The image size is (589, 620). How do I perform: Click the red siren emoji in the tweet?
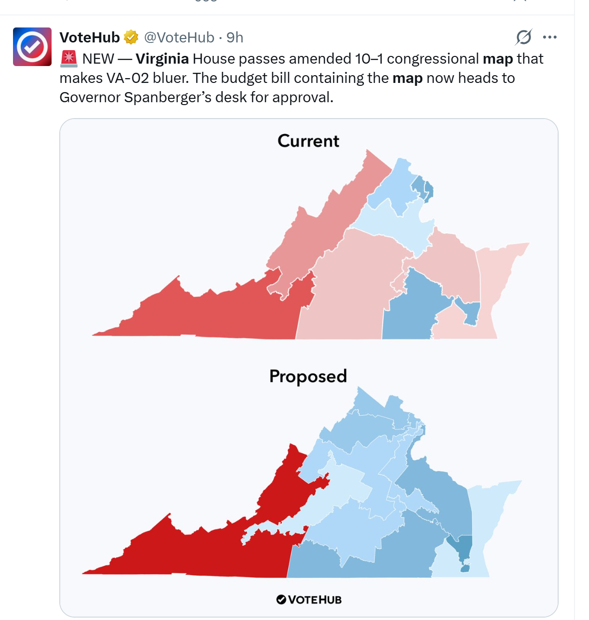click(x=69, y=59)
